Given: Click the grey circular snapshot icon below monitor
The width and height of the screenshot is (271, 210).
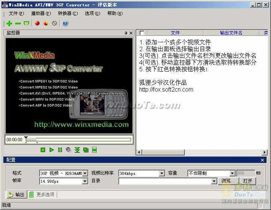Looking at the screenshot, I should pyautogui.click(x=68, y=149).
